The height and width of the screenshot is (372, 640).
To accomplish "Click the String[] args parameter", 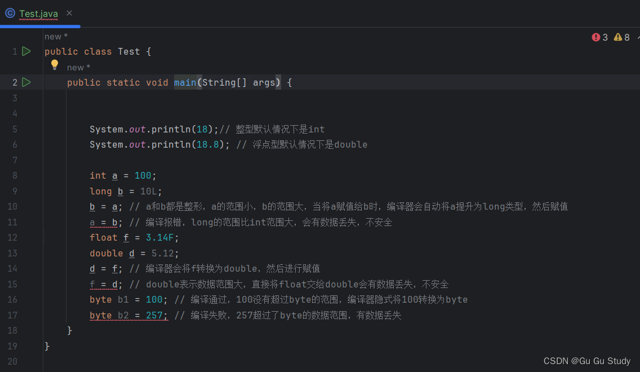I will 239,82.
